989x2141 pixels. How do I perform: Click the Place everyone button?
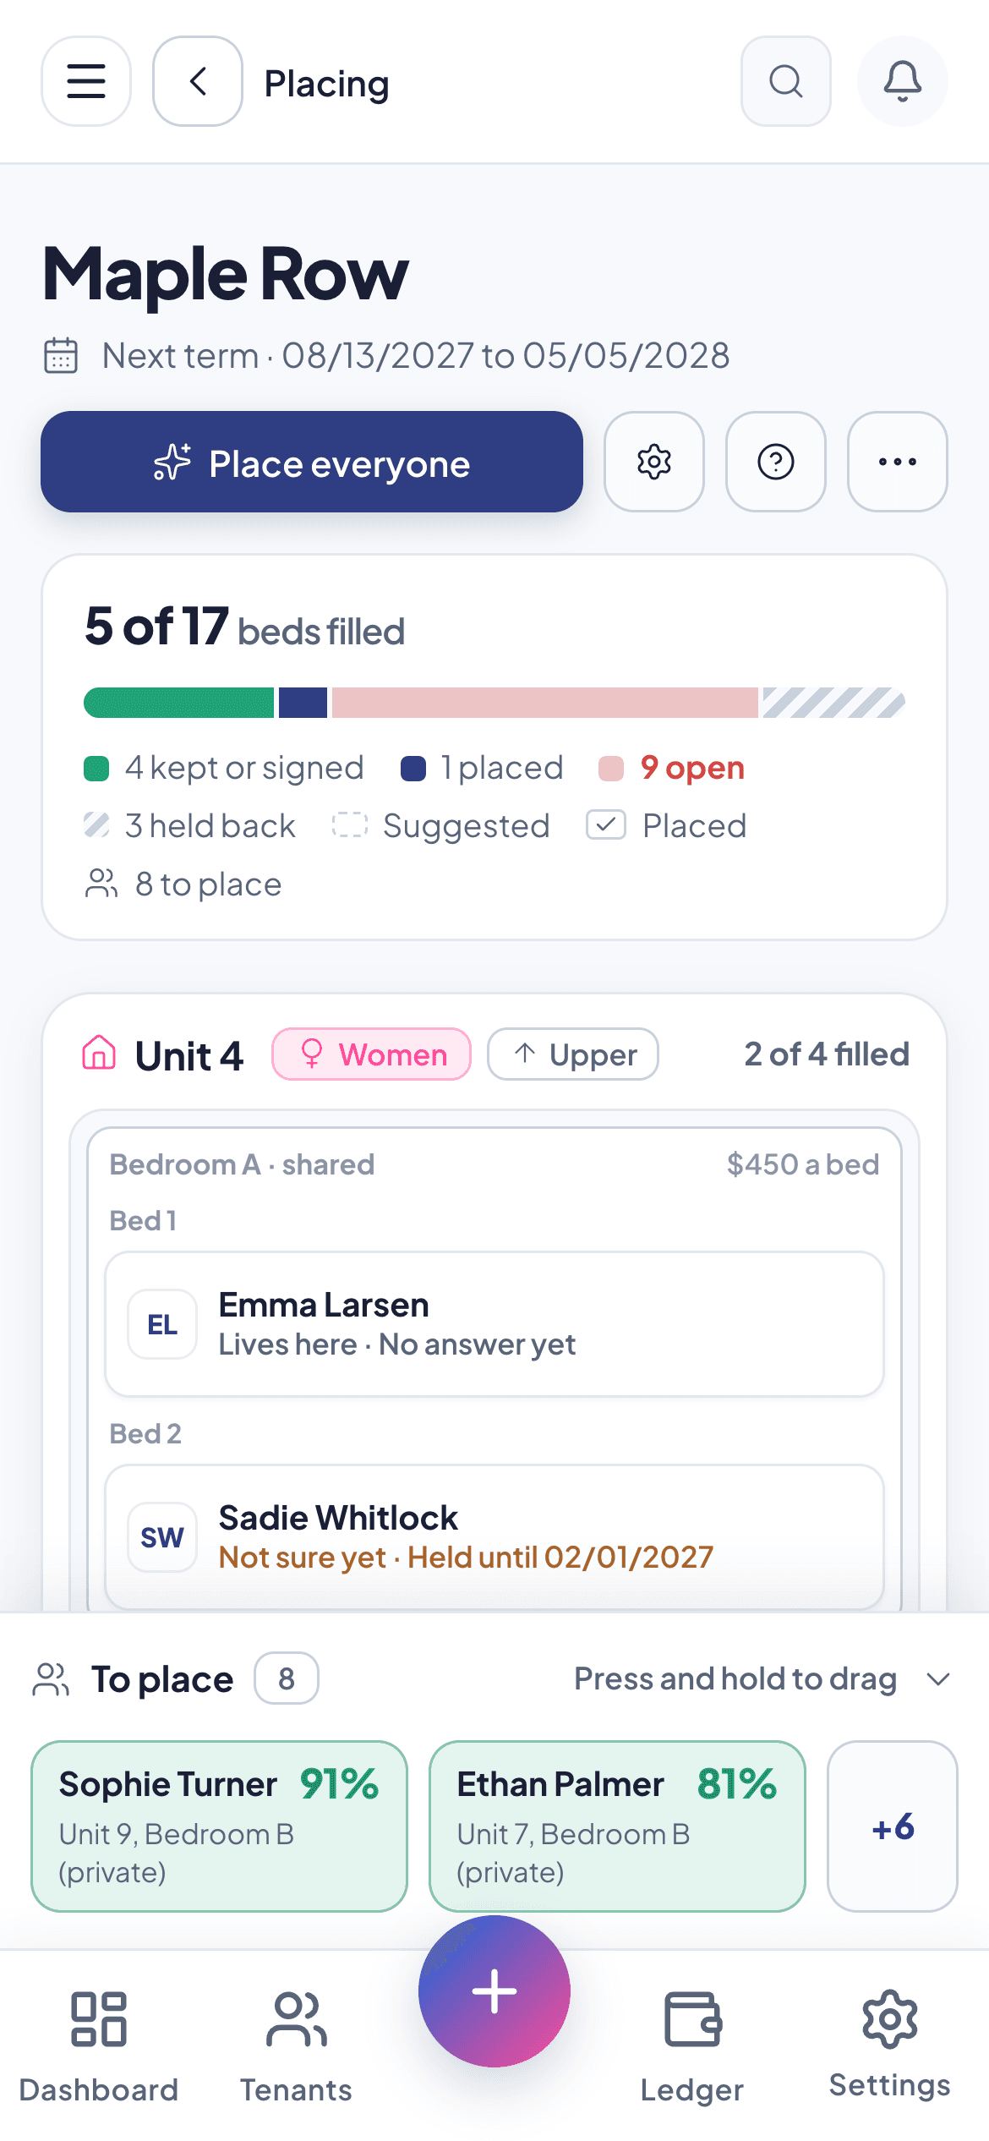pyautogui.click(x=312, y=462)
